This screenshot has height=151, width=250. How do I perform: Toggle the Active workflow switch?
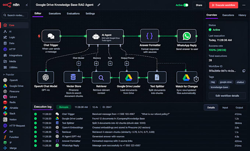(x=186, y=5)
